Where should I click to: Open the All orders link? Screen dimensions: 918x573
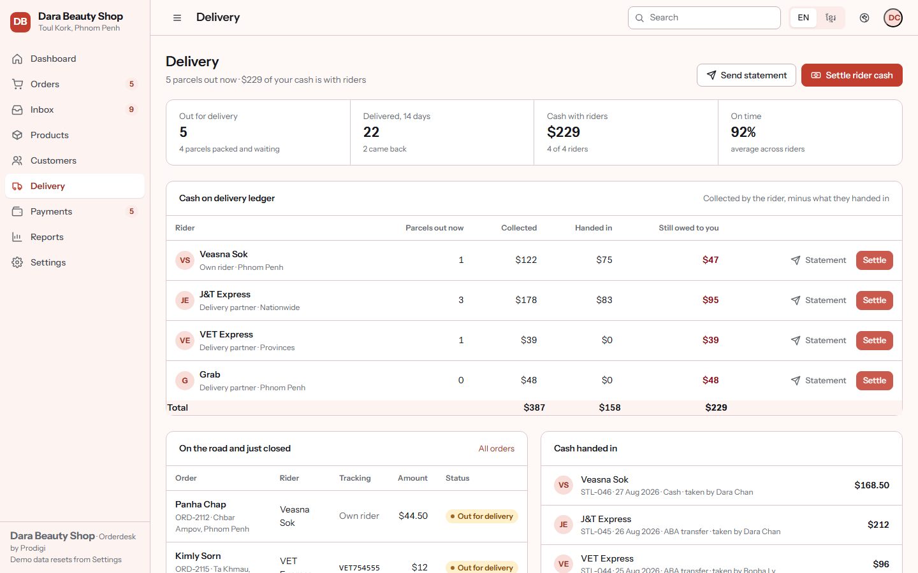click(x=497, y=449)
